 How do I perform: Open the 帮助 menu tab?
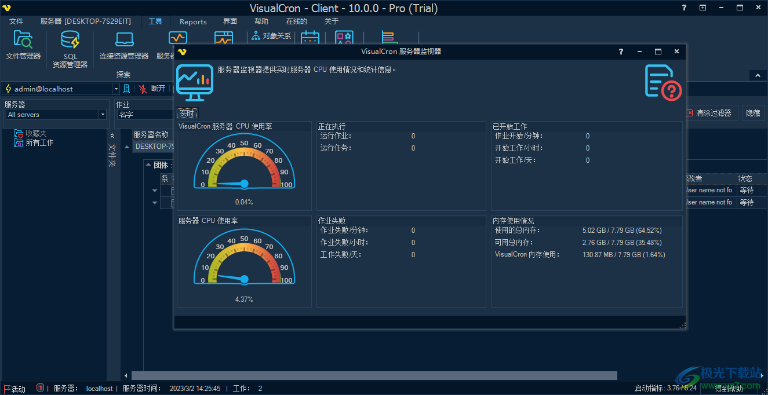[x=261, y=21]
